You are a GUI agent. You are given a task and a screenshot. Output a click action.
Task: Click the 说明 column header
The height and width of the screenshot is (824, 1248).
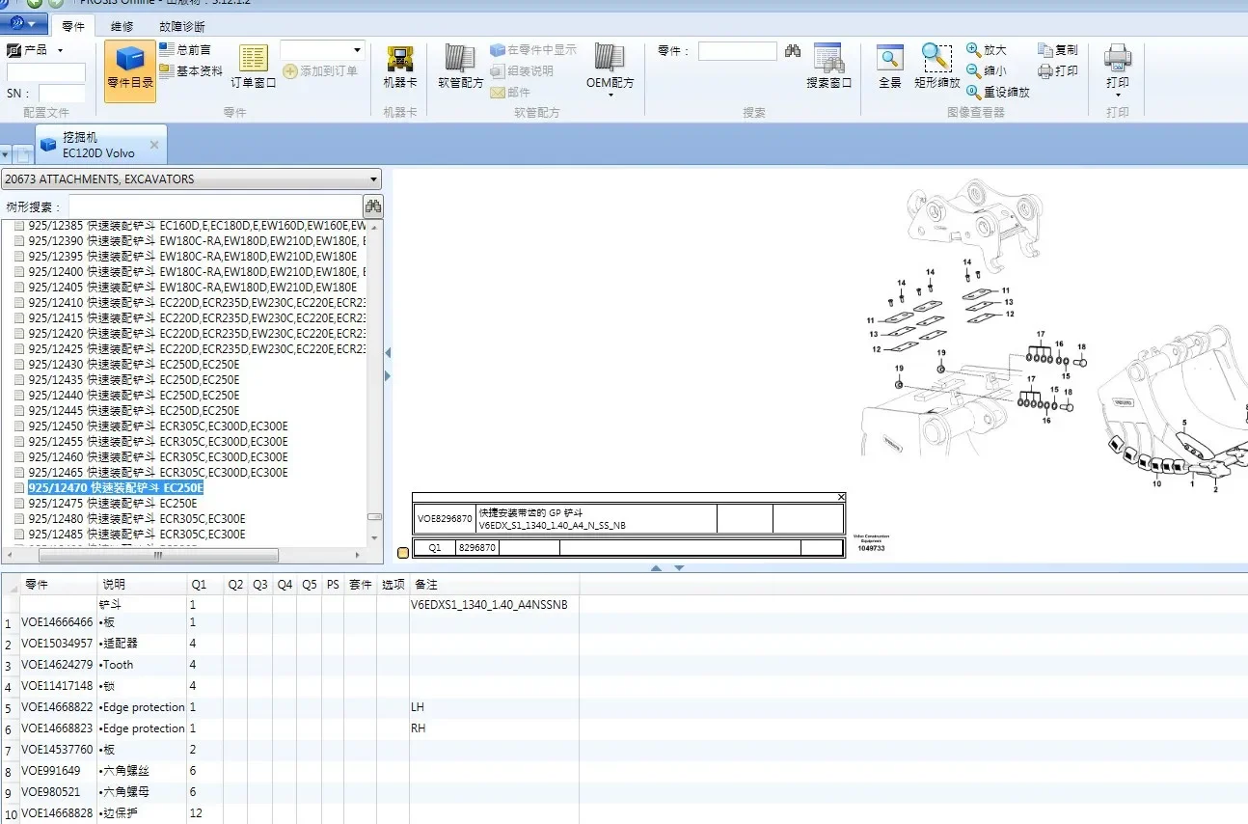point(142,584)
